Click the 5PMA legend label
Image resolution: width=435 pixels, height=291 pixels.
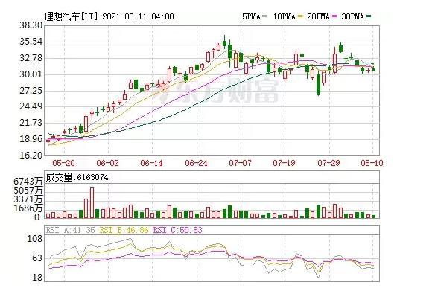click(251, 16)
